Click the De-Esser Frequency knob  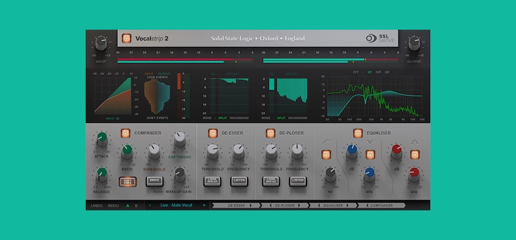click(239, 152)
